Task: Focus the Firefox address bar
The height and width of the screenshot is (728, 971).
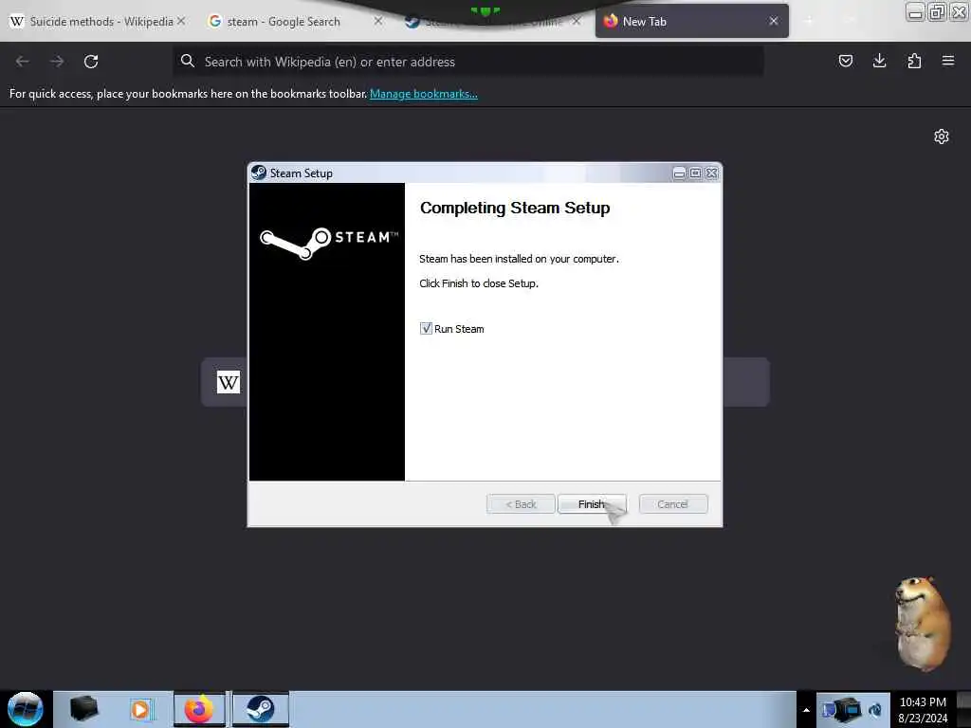Action: click(x=467, y=62)
